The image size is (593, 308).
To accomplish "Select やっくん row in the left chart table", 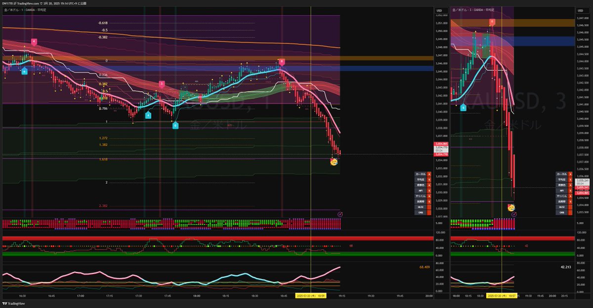I will (424, 196).
